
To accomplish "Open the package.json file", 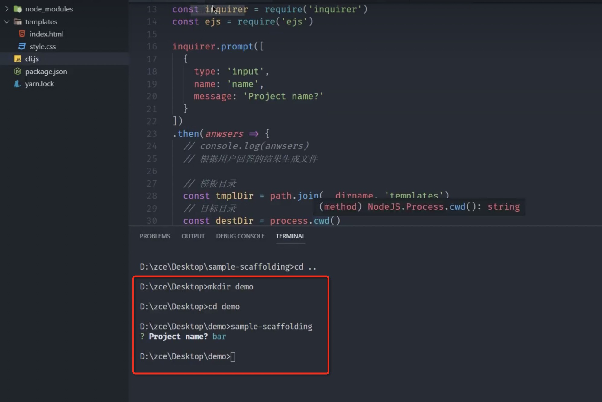I will coord(46,72).
